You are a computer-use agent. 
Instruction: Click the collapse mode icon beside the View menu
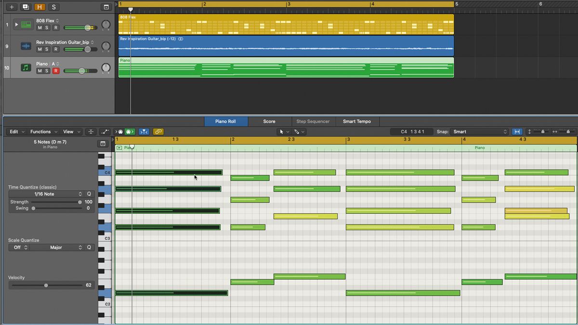coord(90,131)
